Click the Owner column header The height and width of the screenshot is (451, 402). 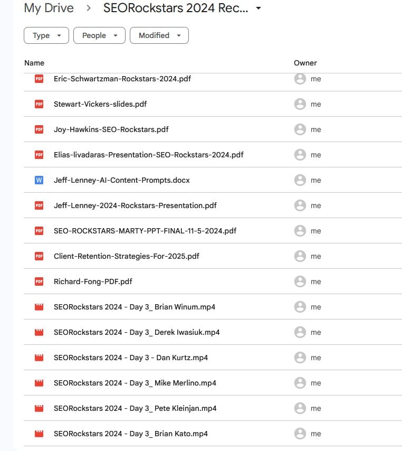(305, 63)
